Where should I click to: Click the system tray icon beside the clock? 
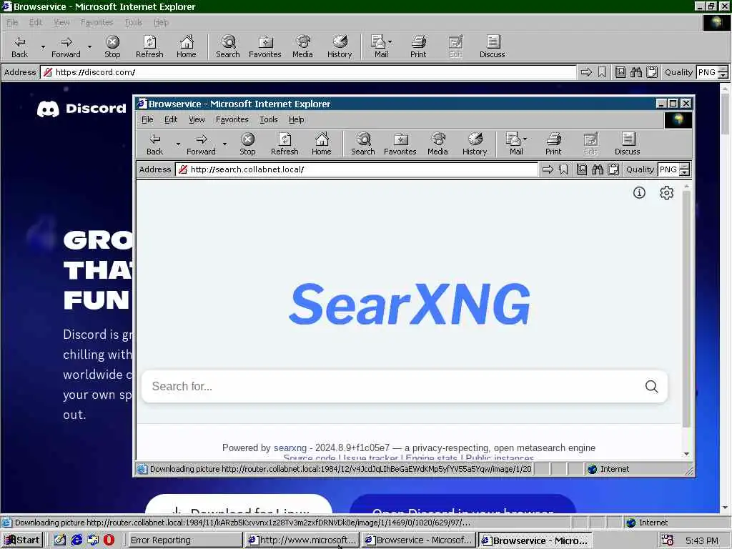click(x=668, y=540)
